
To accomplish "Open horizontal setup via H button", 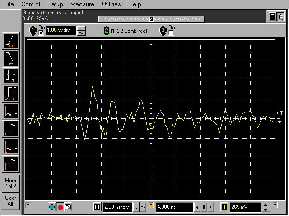I will 97,207.
